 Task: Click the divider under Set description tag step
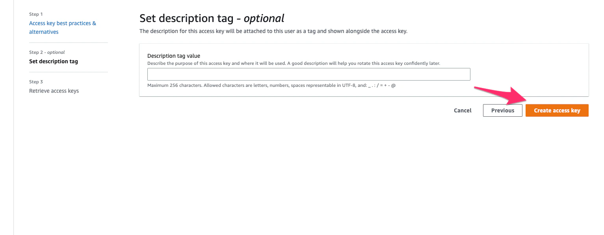coord(68,72)
